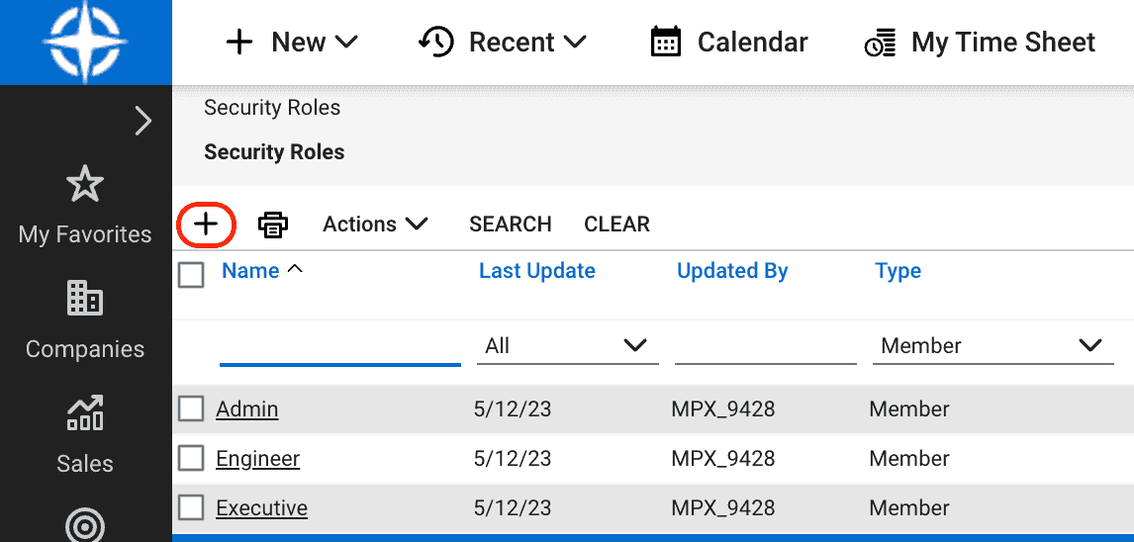Click the bold Security Roles heading
1134x542 pixels.
tap(274, 152)
